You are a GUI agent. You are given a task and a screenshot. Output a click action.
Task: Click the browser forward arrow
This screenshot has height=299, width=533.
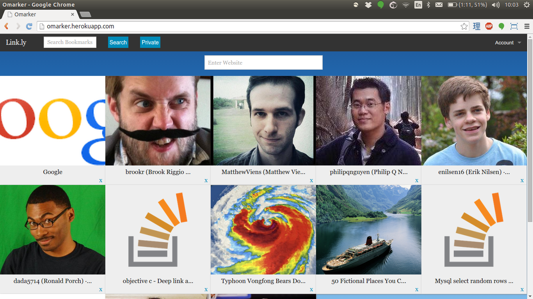coord(18,26)
